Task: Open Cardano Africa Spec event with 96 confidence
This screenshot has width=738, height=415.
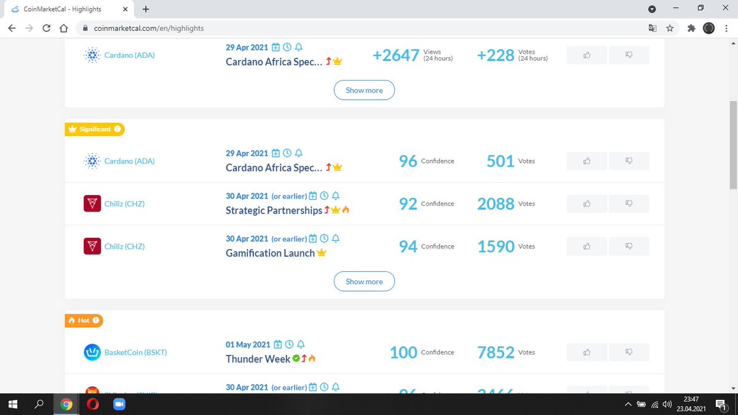Action: click(274, 168)
